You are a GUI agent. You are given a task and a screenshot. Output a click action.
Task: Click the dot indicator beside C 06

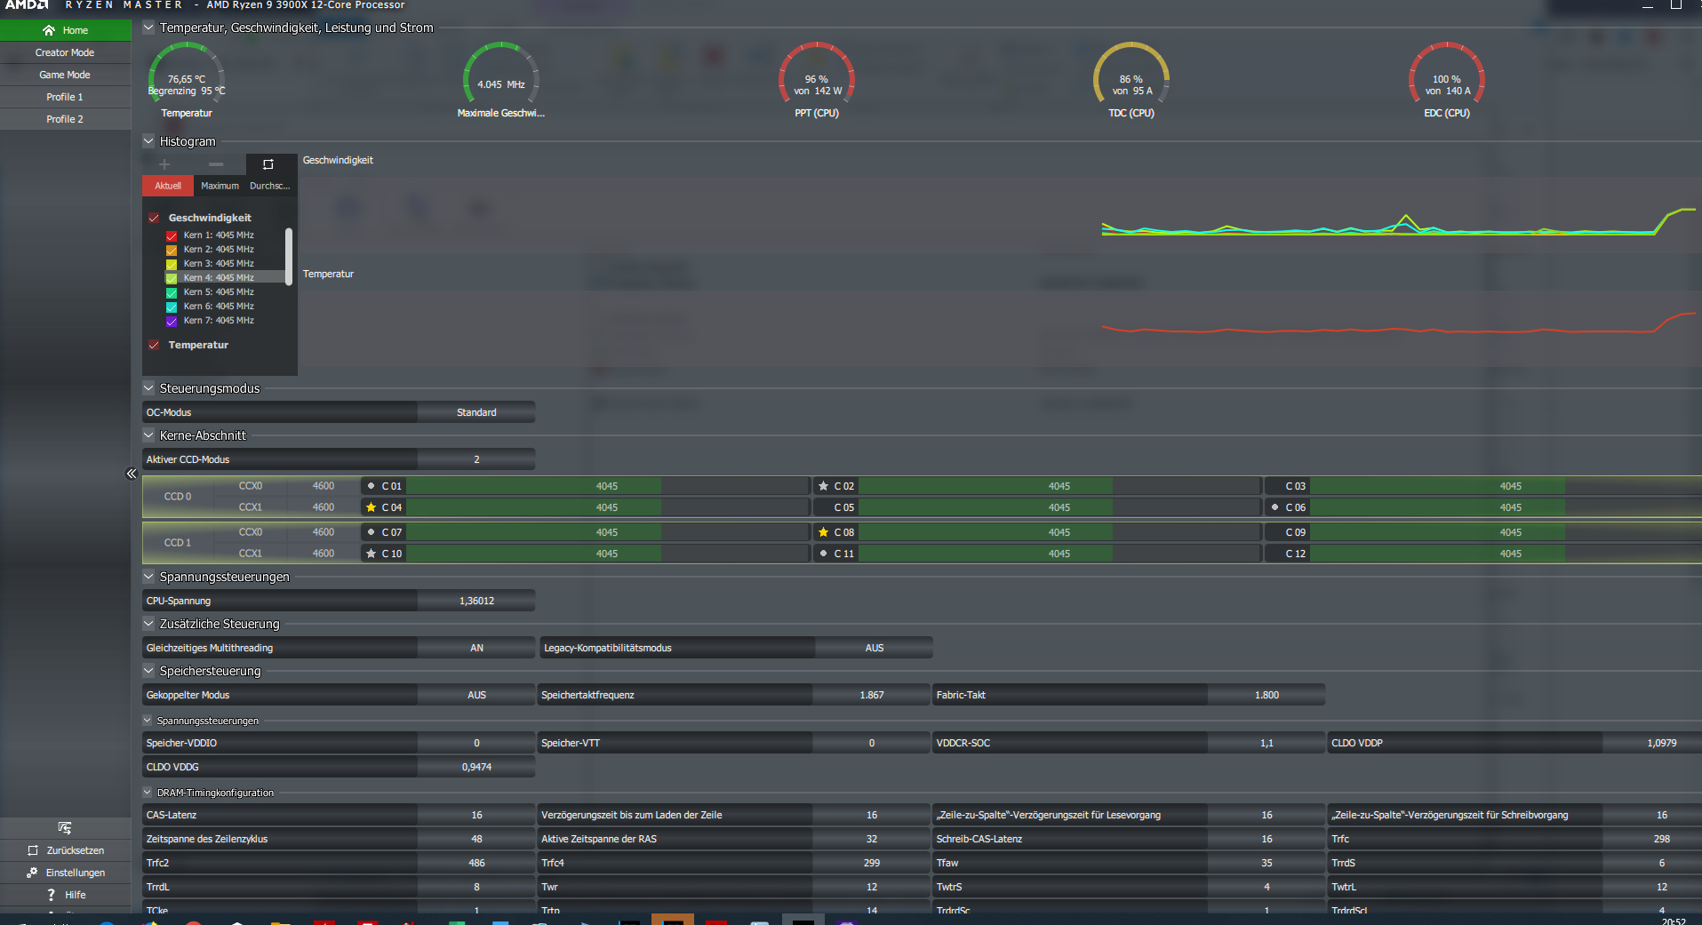[1275, 507]
